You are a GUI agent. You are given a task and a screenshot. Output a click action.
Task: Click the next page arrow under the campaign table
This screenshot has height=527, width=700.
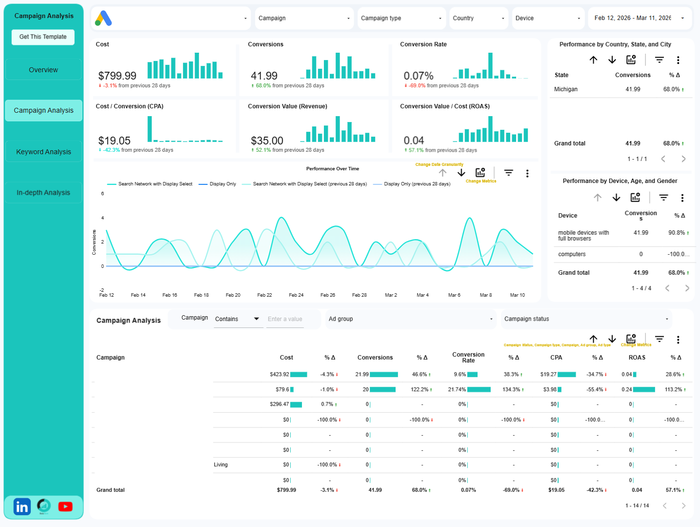[683, 506]
